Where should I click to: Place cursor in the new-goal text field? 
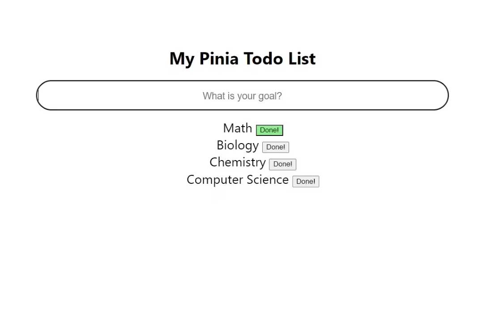(242, 96)
